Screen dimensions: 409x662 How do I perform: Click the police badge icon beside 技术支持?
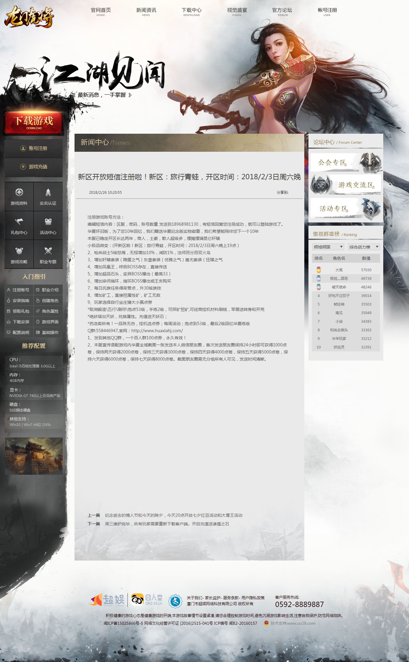266,623
